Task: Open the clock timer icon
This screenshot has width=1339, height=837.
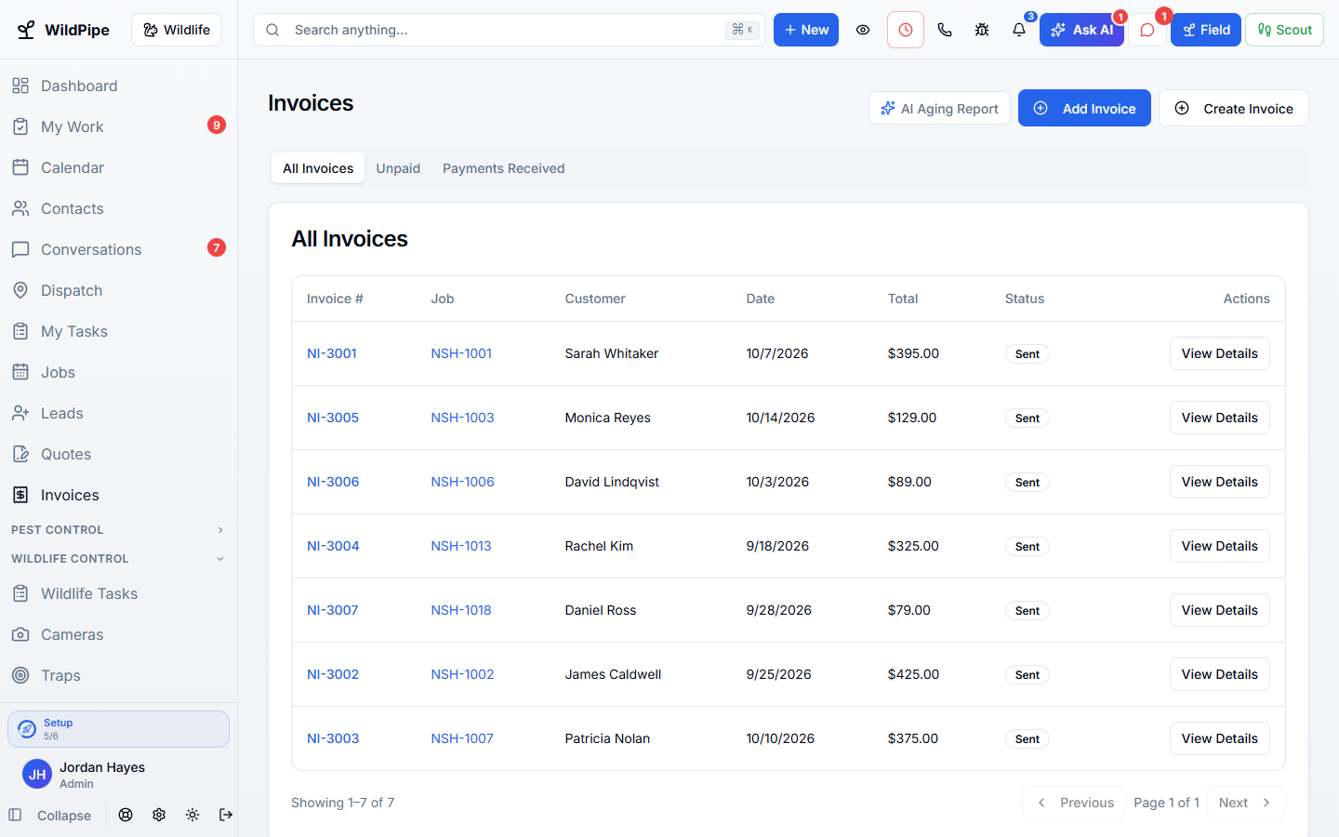Action: [906, 30]
